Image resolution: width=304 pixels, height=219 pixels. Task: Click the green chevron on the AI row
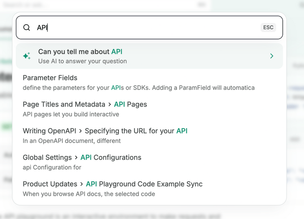coord(272,56)
